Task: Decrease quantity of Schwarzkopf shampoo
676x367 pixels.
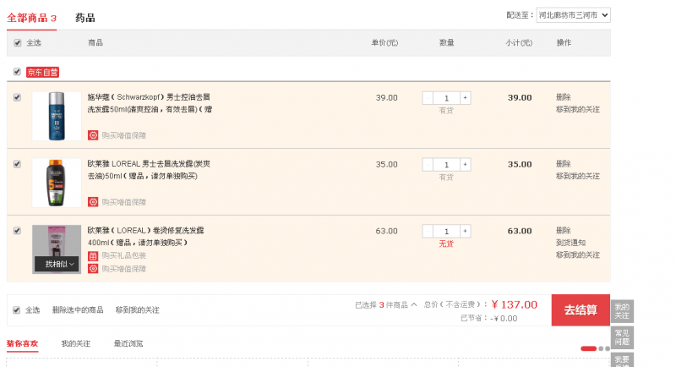Action: click(428, 98)
